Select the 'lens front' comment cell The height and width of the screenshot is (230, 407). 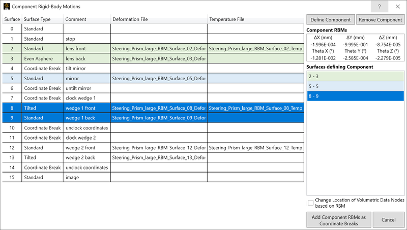[87, 49]
